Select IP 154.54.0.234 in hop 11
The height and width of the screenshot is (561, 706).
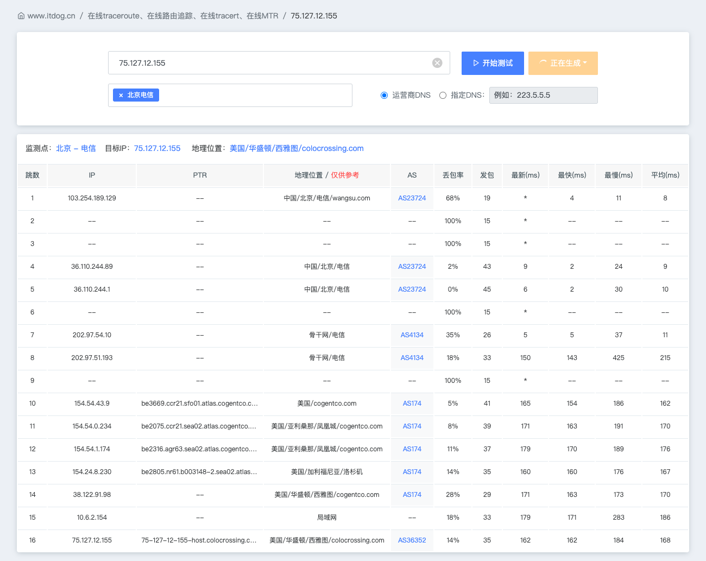coord(92,426)
